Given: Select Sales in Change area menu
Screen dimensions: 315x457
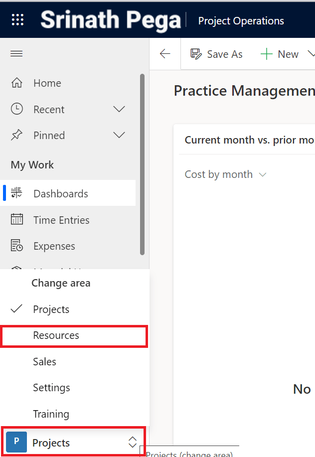Looking at the screenshot, I should pyautogui.click(x=45, y=362).
